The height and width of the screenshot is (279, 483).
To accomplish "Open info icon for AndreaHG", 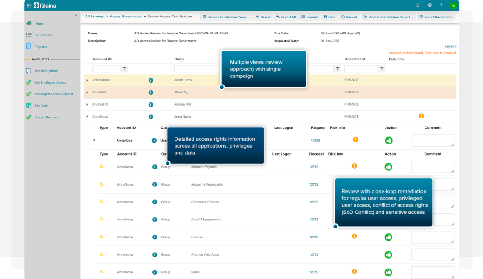I will tap(150, 104).
